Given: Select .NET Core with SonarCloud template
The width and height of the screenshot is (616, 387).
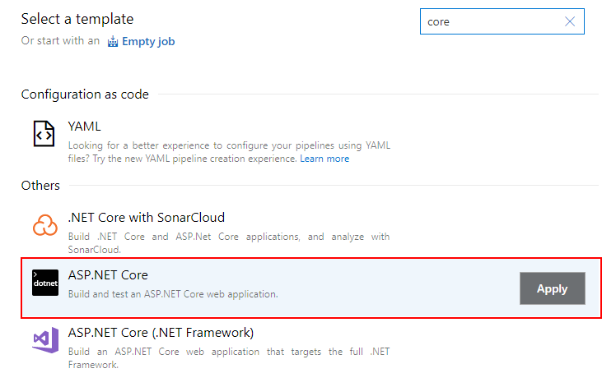Looking at the screenshot, I should (x=147, y=218).
